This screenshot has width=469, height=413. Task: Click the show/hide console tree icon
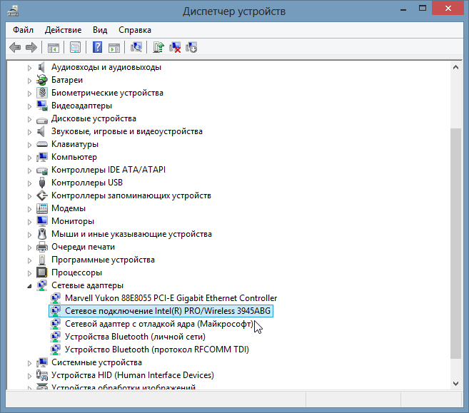(x=53, y=47)
